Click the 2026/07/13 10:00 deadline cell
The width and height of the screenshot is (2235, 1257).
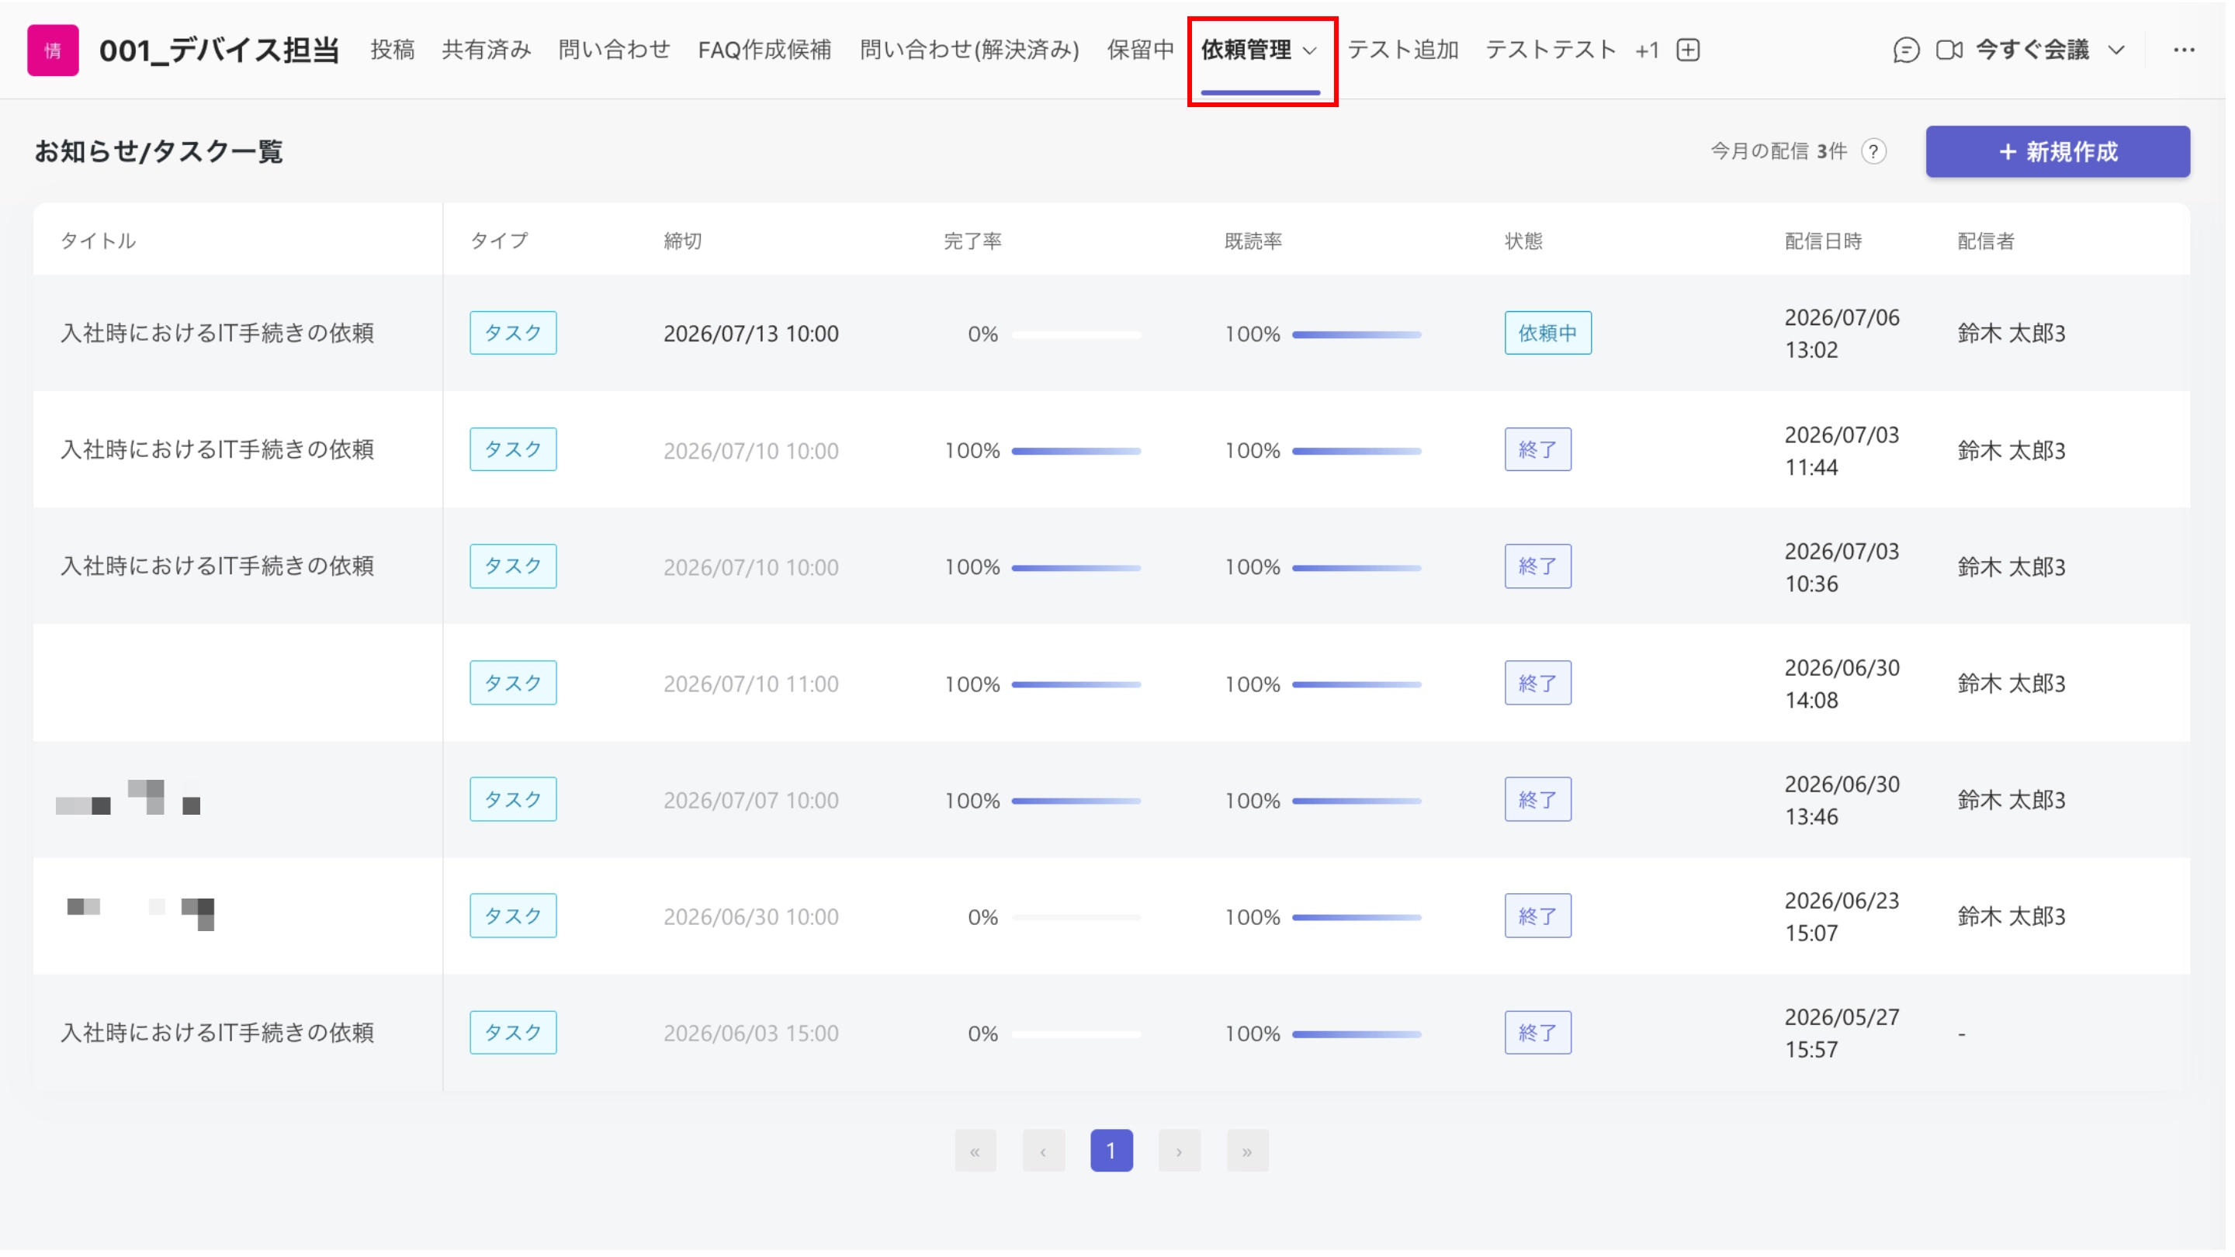tap(751, 334)
